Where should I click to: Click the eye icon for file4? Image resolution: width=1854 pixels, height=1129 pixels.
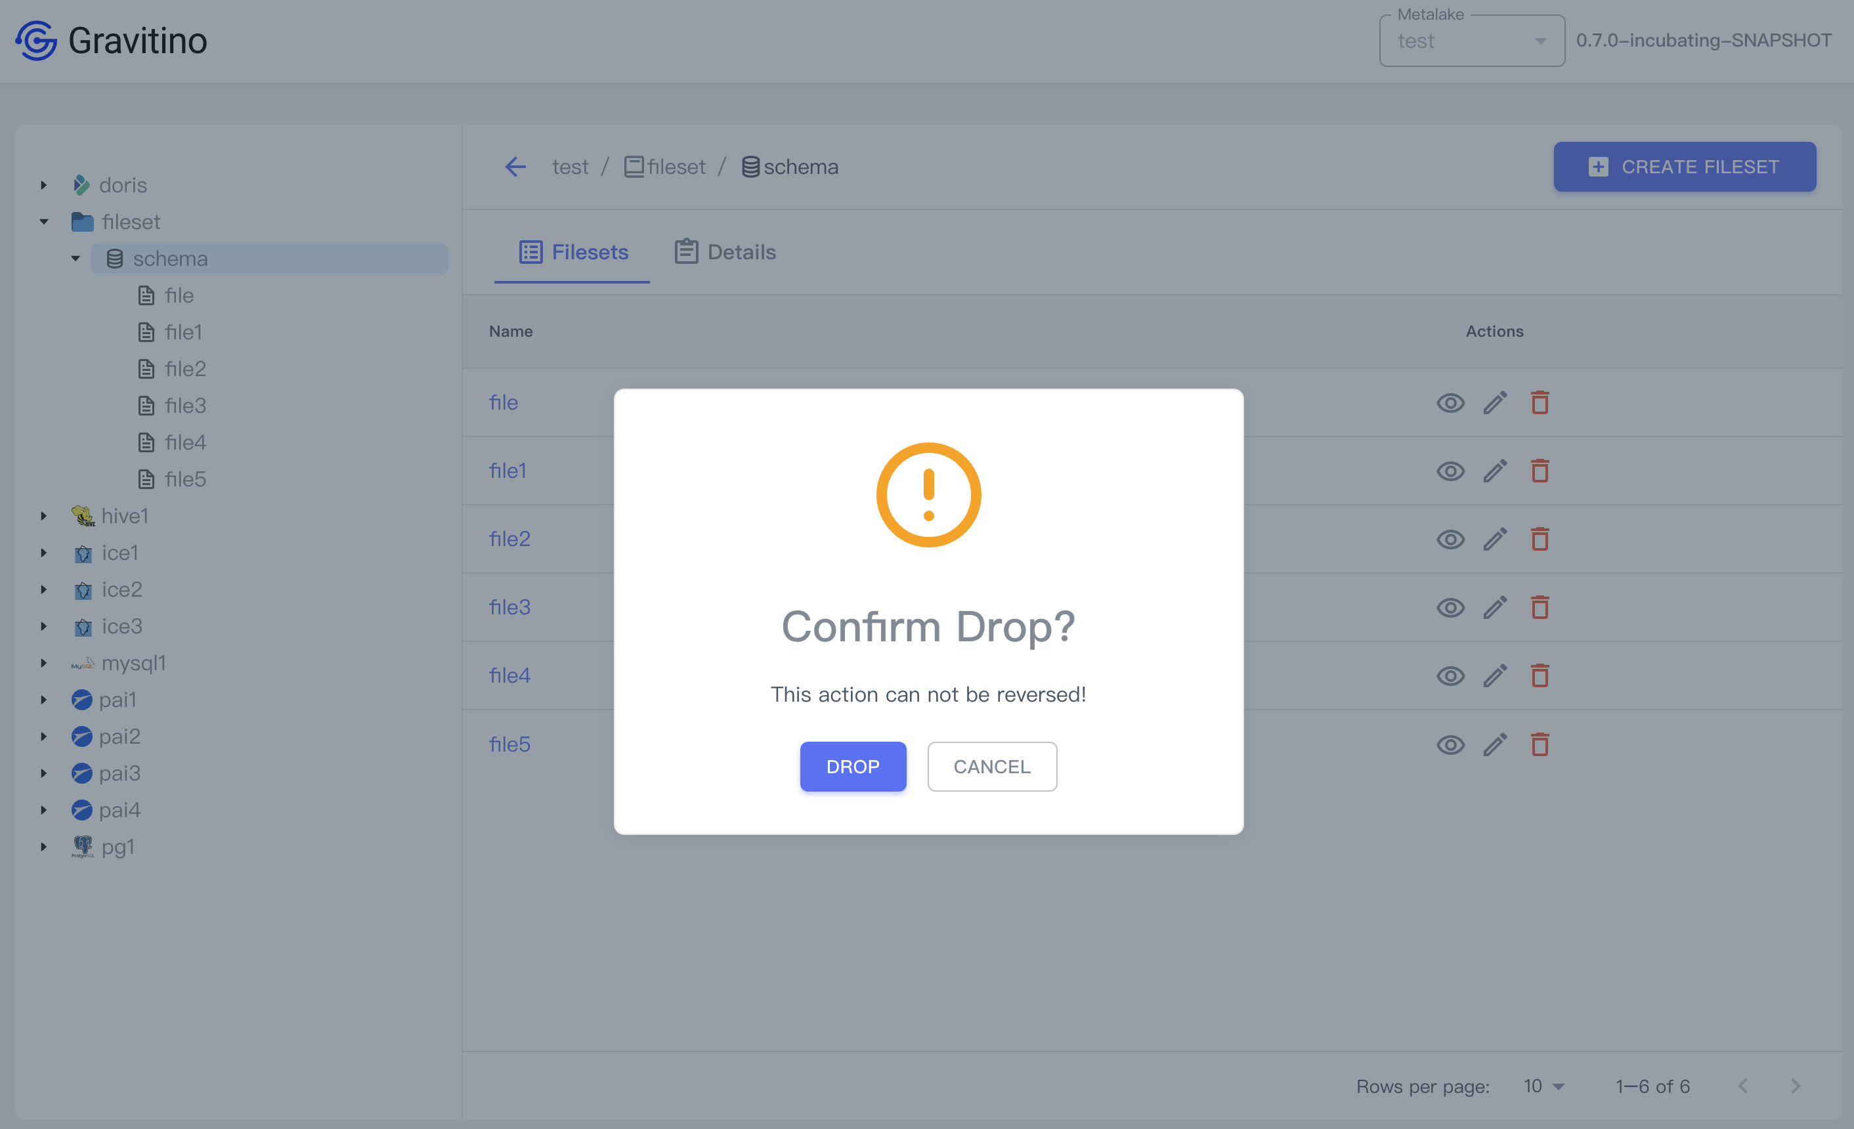(1450, 675)
